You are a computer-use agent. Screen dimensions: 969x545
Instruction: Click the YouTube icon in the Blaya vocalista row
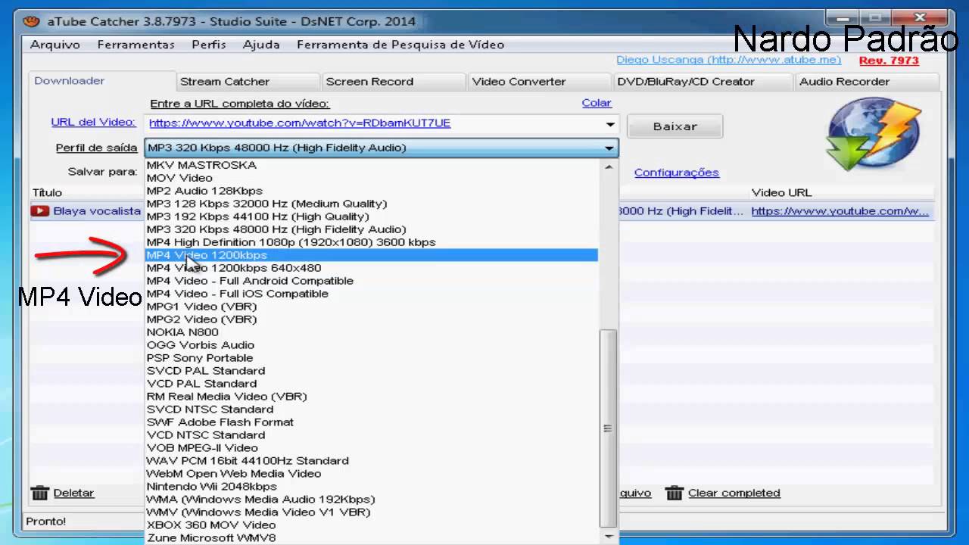coord(41,211)
